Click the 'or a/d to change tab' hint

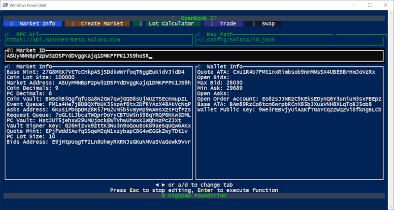point(200,185)
